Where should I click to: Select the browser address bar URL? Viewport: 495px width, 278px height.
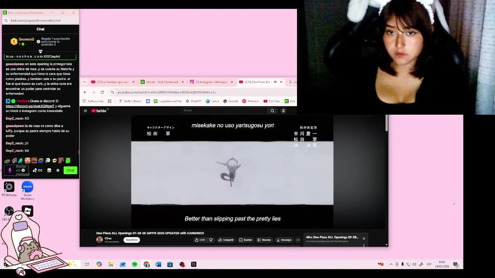166,92
